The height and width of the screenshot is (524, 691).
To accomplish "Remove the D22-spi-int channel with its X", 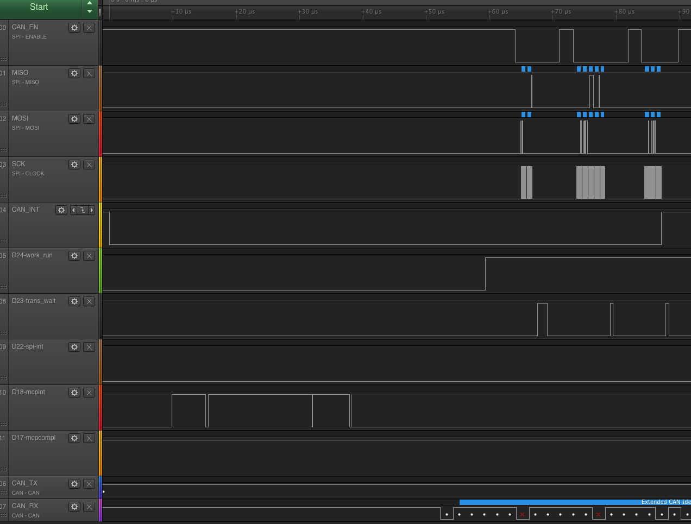I will pyautogui.click(x=89, y=347).
